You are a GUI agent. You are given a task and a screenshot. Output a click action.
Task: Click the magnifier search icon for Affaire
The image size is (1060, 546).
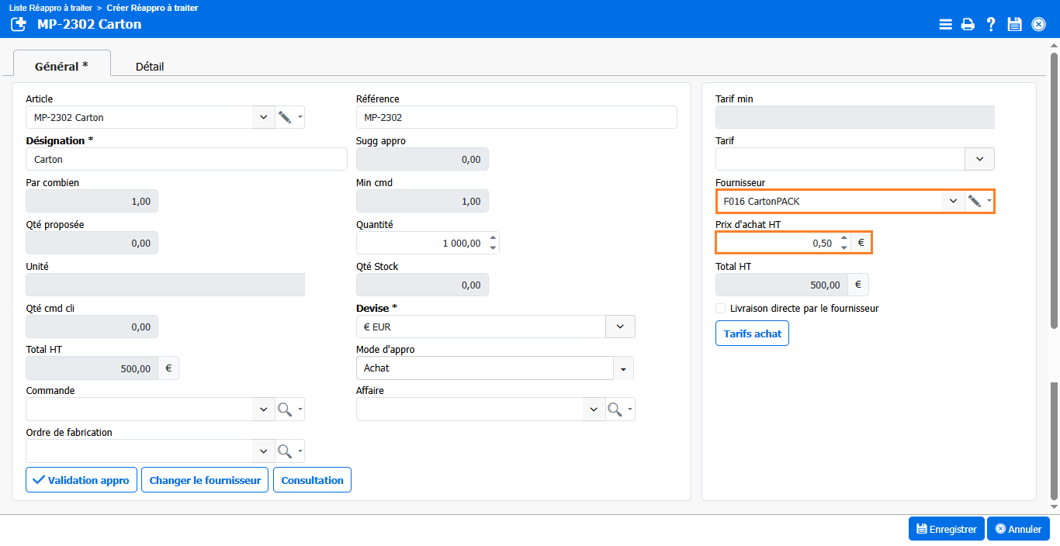pos(615,409)
